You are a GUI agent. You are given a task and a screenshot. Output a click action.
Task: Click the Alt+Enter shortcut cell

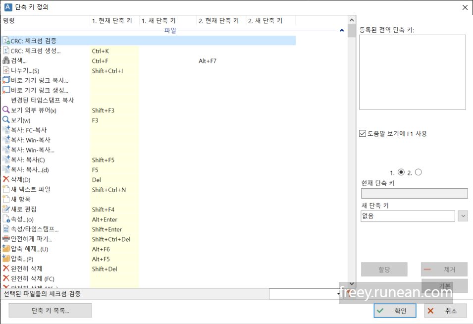(x=114, y=219)
